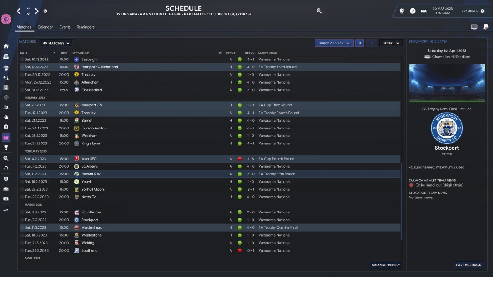Open the Scouting magnifier icon in sidebar
The height and width of the screenshot is (289, 493).
(x=6, y=158)
